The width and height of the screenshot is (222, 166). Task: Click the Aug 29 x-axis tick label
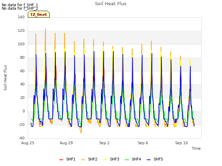point(66,143)
